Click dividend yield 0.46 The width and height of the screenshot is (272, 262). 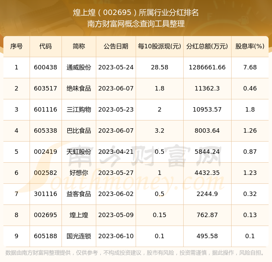pyautogui.click(x=250, y=88)
